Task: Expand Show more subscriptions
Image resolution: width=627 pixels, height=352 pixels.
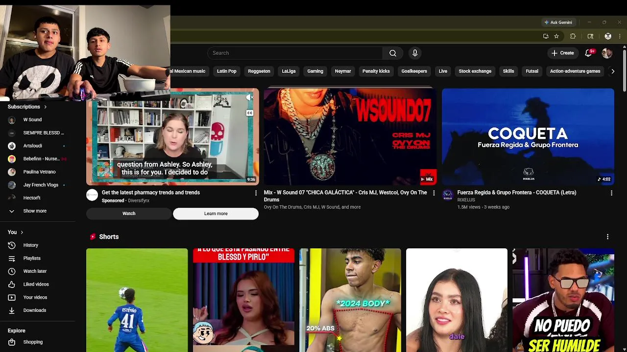Action: (34, 211)
